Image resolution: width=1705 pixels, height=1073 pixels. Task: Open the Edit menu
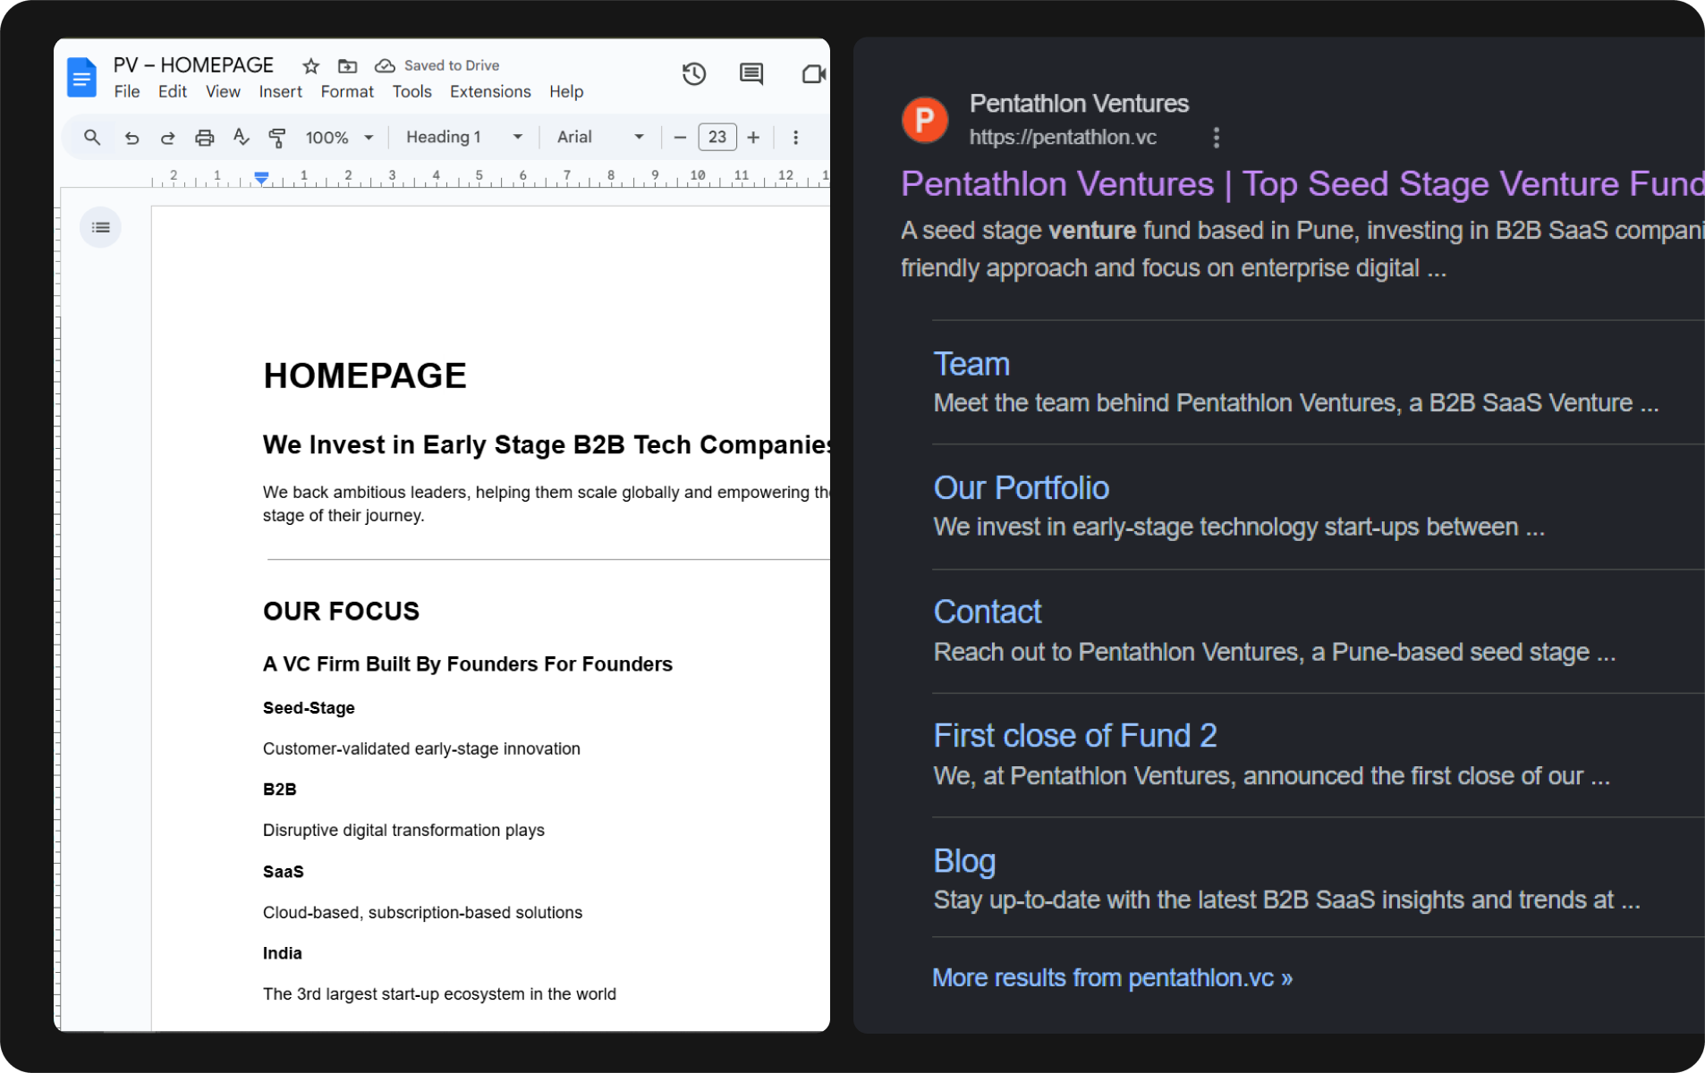[x=173, y=92]
